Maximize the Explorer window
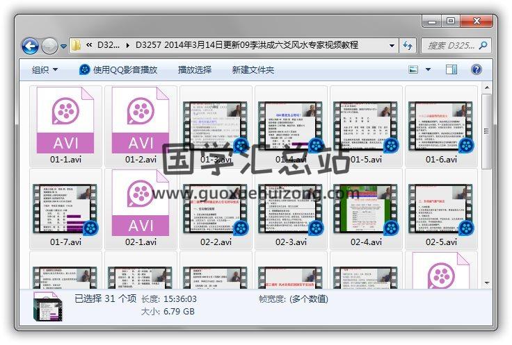The image size is (512, 345). coord(451,22)
